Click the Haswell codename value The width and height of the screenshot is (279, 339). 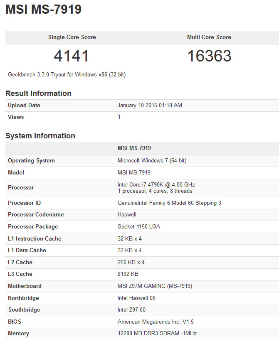[x=127, y=214]
